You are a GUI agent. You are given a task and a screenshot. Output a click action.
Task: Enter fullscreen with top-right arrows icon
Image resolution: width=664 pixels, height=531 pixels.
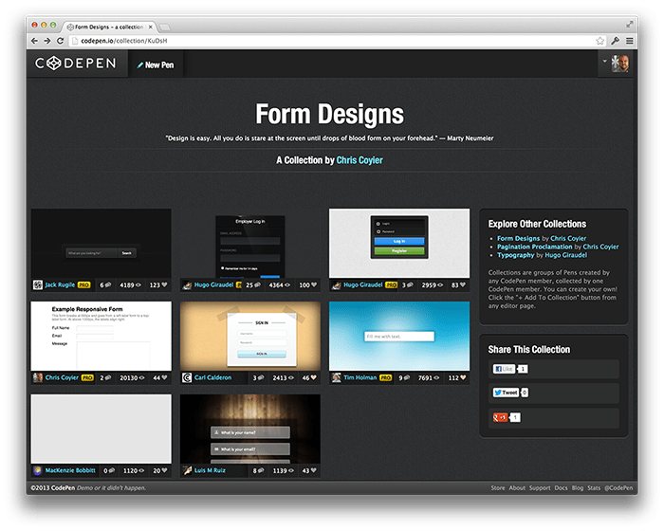point(630,24)
